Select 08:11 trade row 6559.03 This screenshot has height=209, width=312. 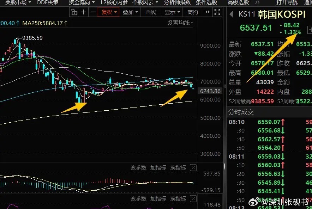[x=269, y=156]
